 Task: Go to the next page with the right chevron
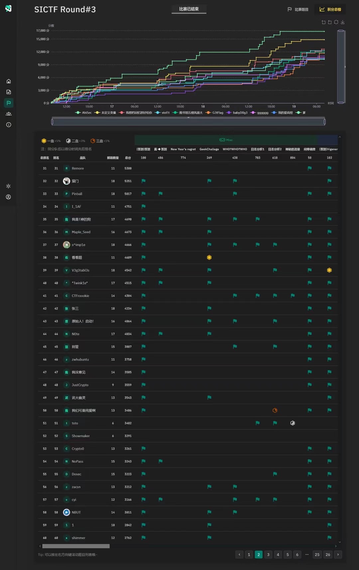click(x=338, y=554)
